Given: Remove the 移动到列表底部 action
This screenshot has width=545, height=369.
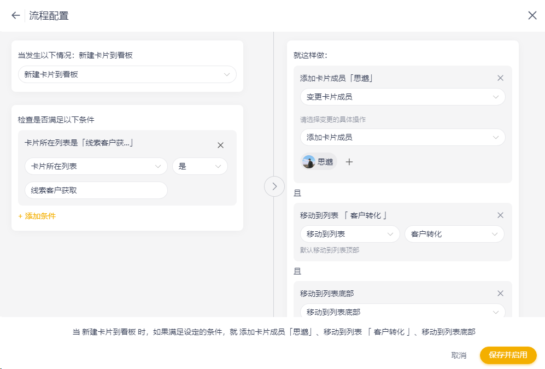Looking at the screenshot, I should [500, 294].
